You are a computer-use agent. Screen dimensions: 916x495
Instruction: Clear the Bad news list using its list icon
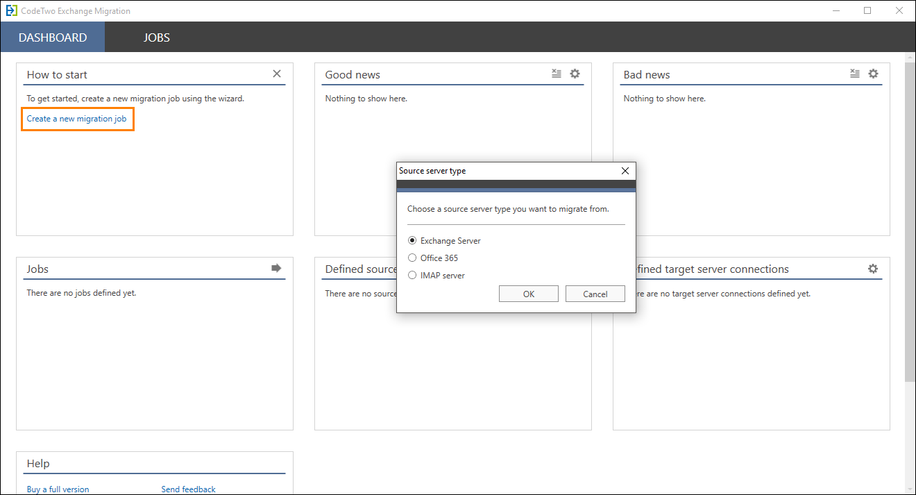(x=855, y=74)
